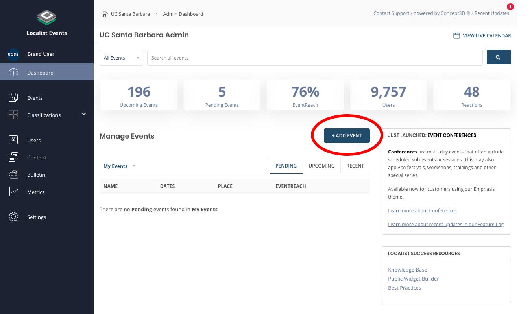Click the Dashboard gauge icon
Screen dimensions: 532x314
(x=13, y=73)
